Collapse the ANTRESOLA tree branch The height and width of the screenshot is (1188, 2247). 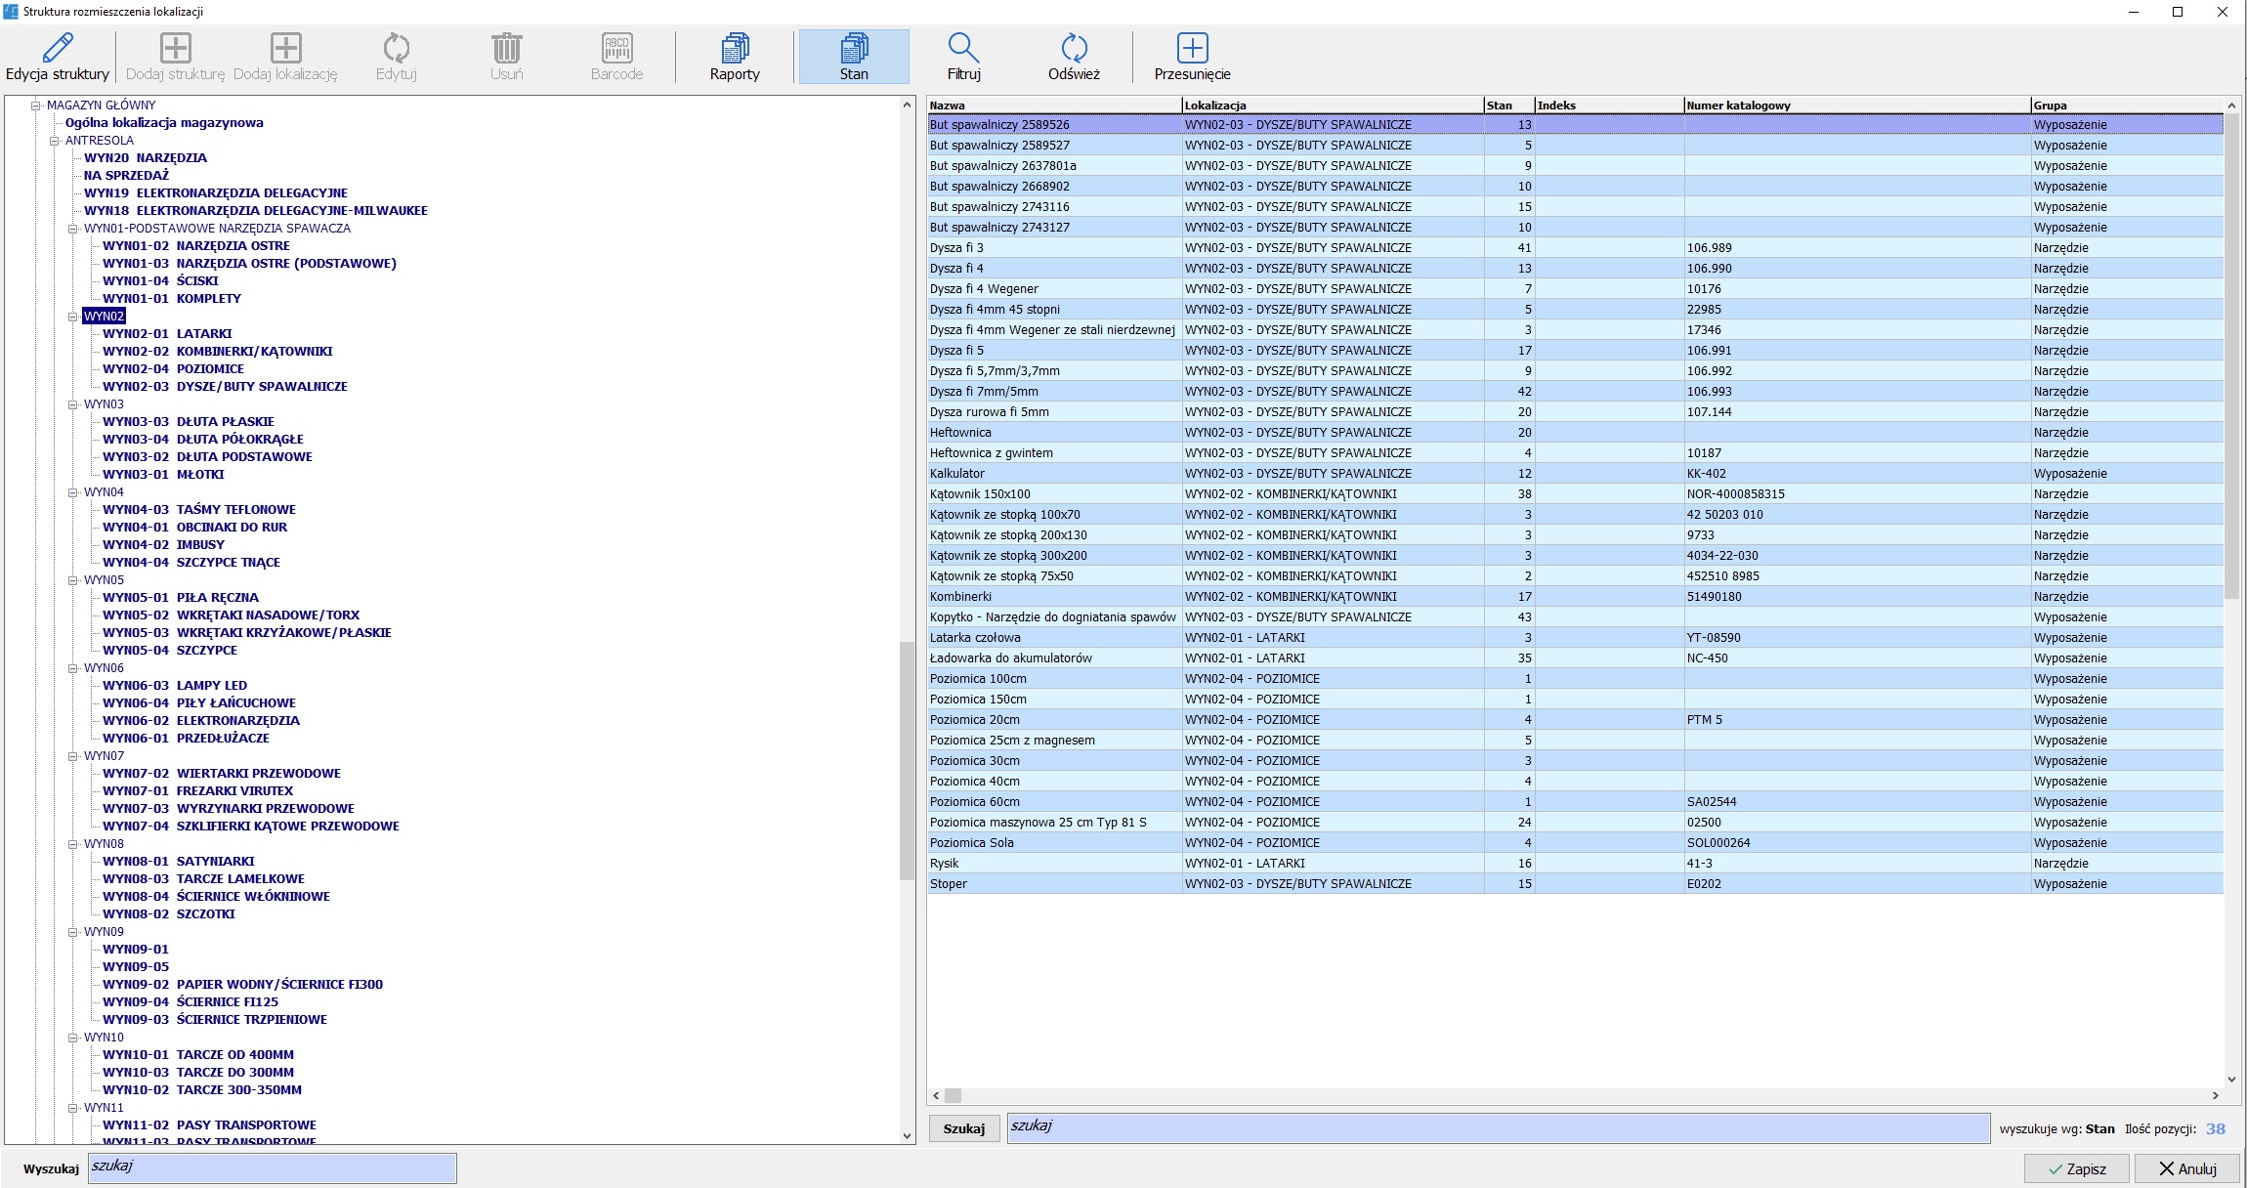point(55,141)
